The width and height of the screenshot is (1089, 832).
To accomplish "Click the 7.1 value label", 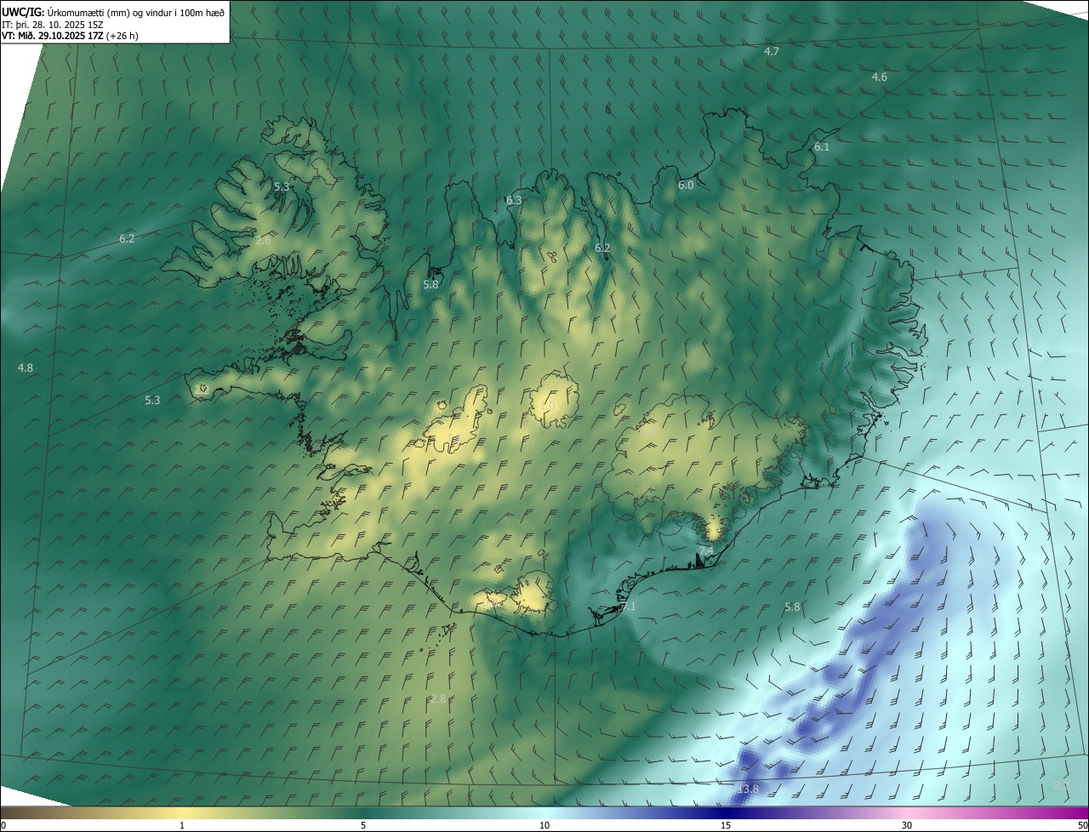I will tap(629, 607).
